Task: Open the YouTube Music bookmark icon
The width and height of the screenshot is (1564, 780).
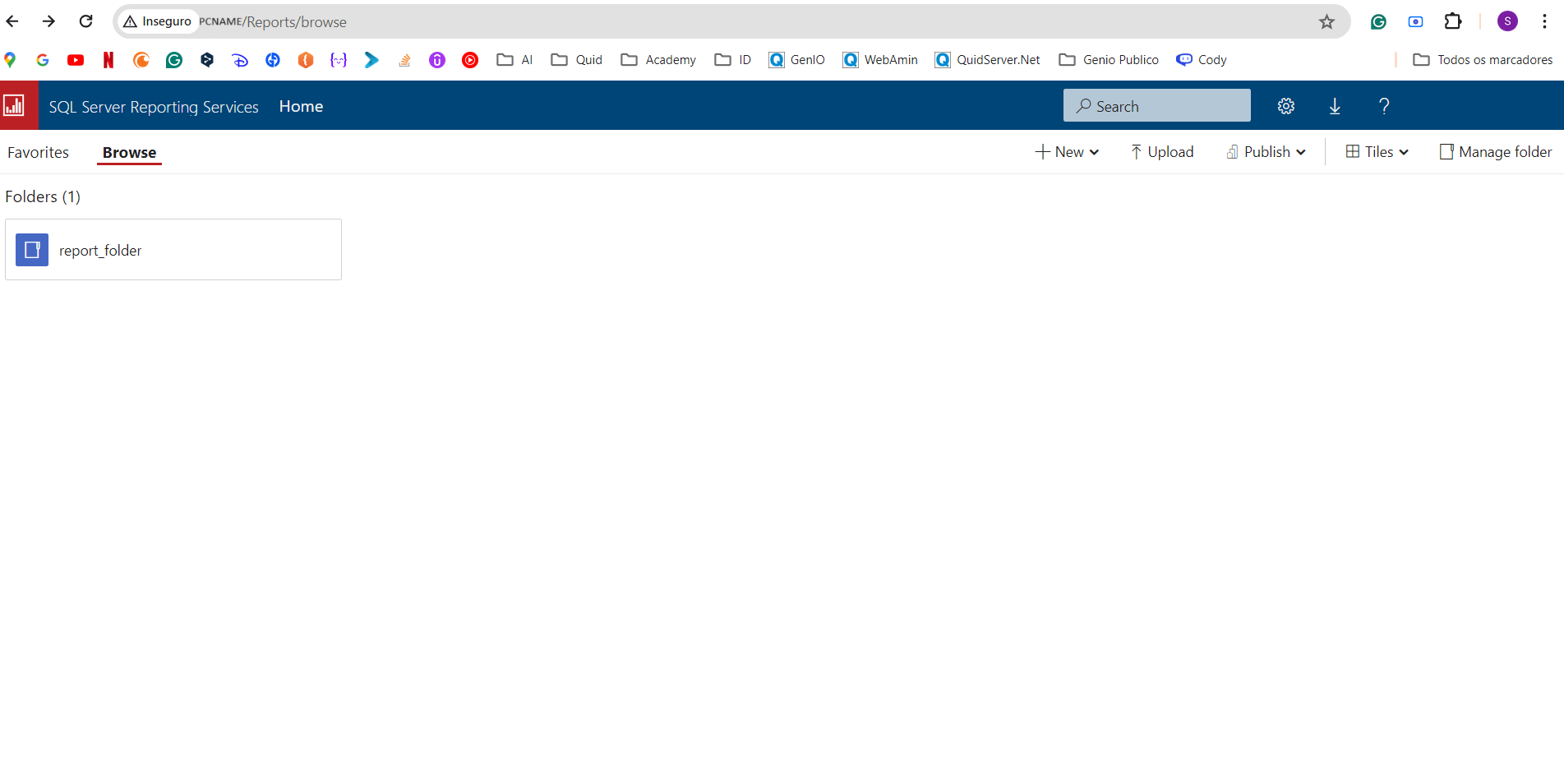Action: tap(470, 59)
